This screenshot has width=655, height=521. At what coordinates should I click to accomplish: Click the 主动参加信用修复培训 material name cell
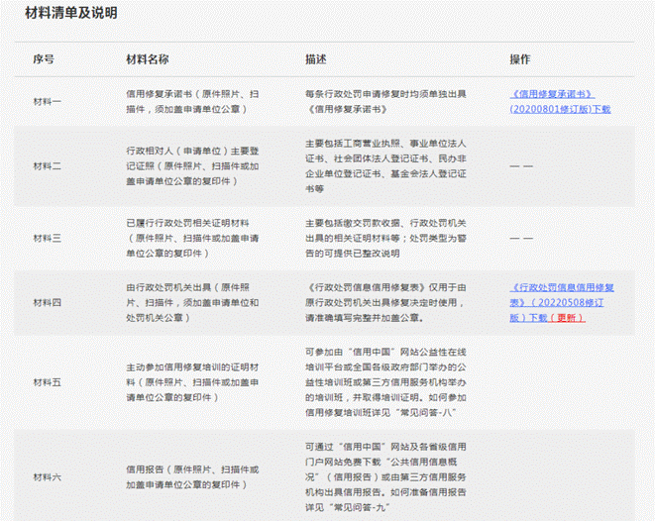coord(185,381)
